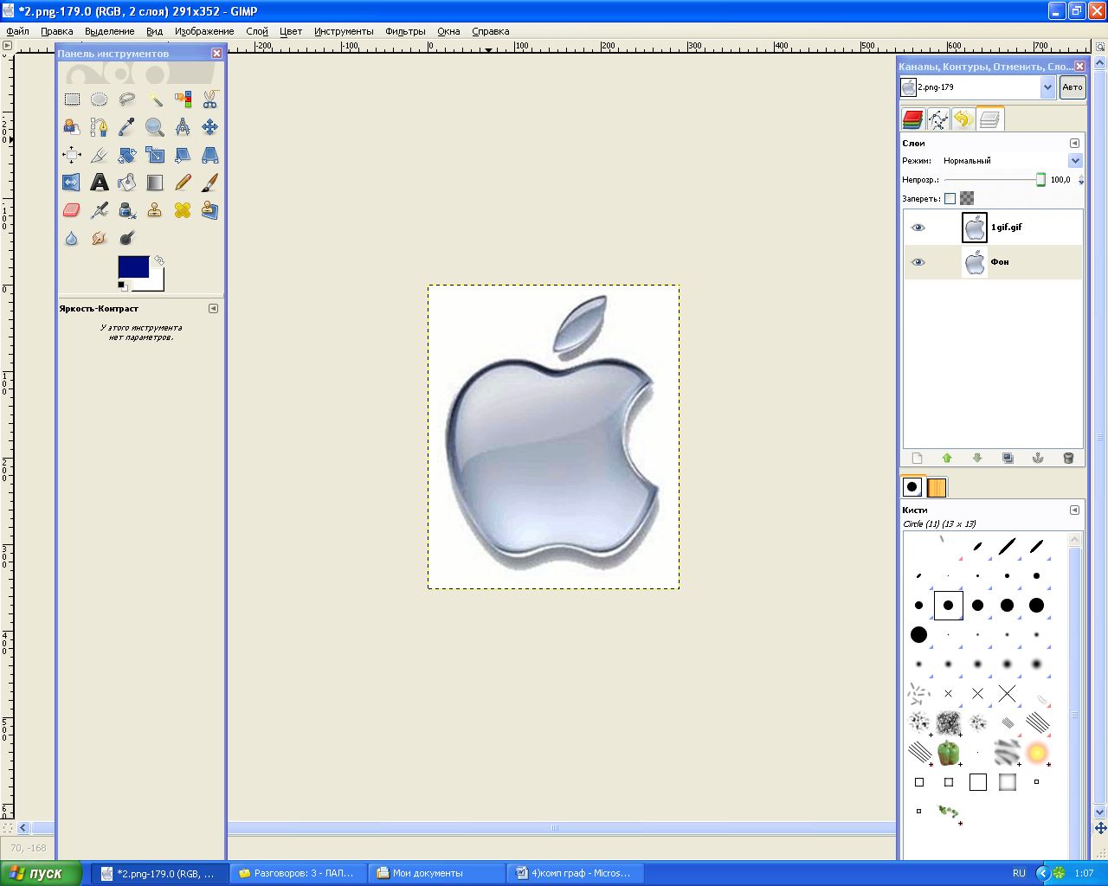The image size is (1108, 886).
Task: Select the Scissors Select tool
Action: 210,100
